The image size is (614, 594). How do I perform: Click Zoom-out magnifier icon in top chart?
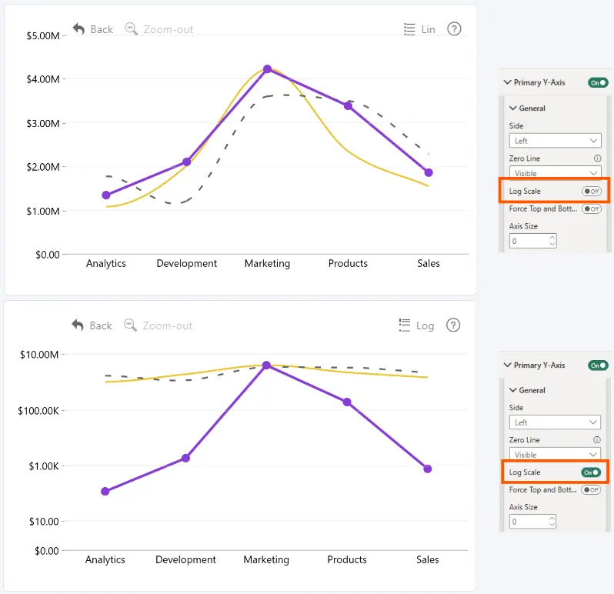[131, 29]
